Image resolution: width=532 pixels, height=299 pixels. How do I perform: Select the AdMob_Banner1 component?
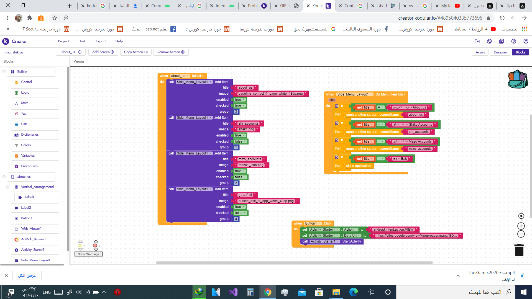click(x=33, y=239)
